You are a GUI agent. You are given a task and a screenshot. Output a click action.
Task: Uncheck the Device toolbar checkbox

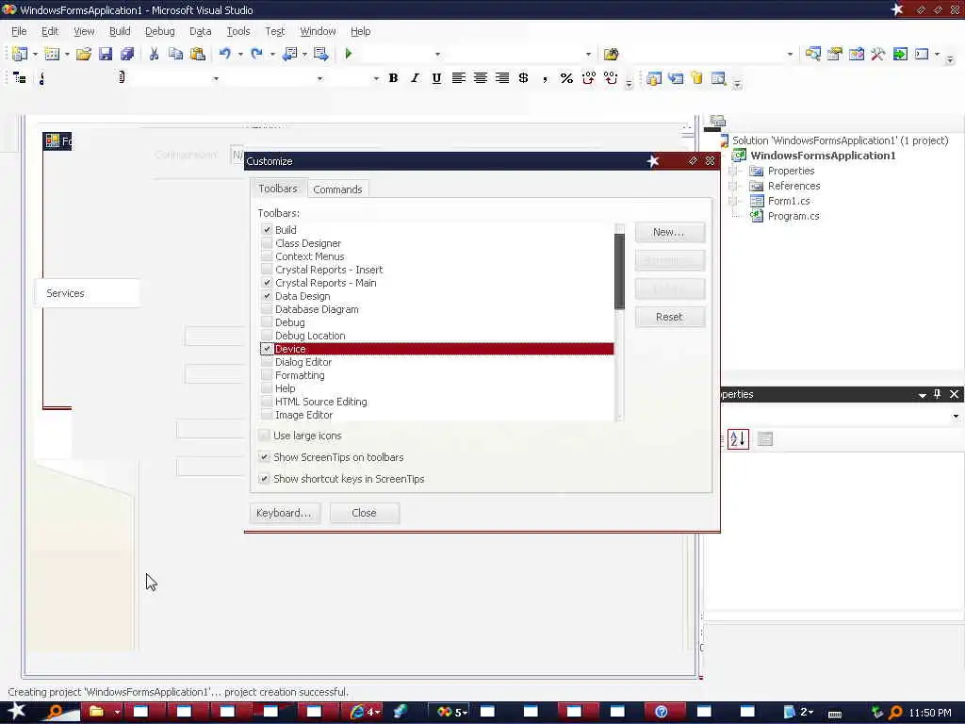[x=267, y=349]
